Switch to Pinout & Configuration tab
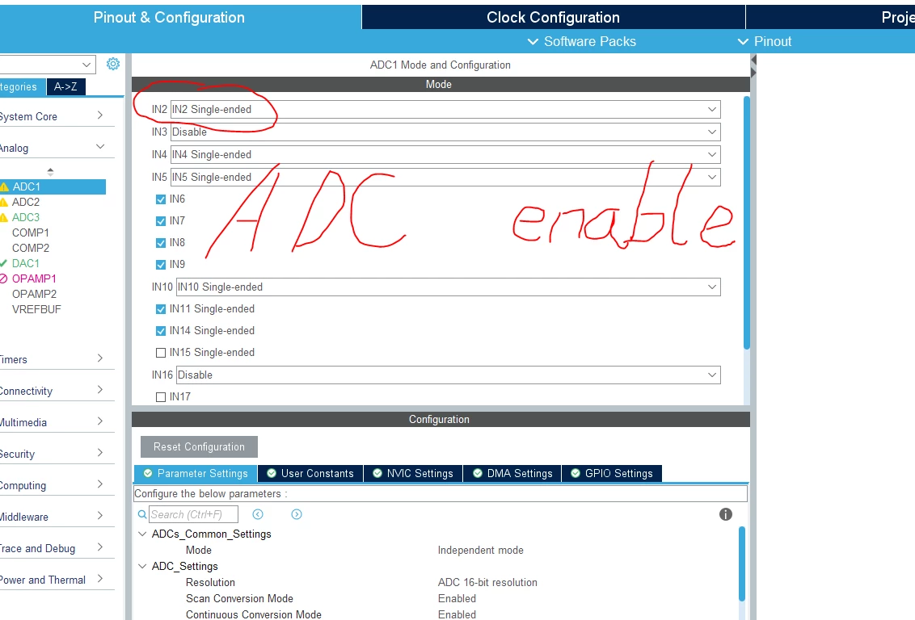Image resolution: width=915 pixels, height=620 pixels. pyautogui.click(x=179, y=17)
